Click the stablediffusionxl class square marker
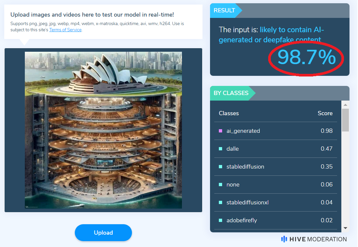This screenshot has height=247, width=358. click(x=220, y=202)
